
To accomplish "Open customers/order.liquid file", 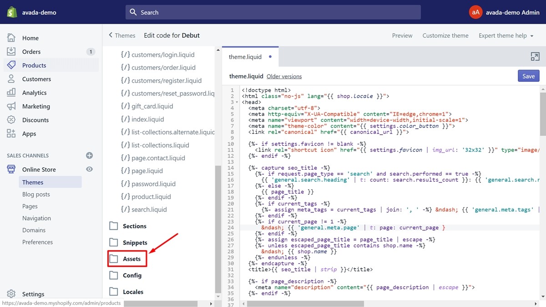I will click(163, 67).
